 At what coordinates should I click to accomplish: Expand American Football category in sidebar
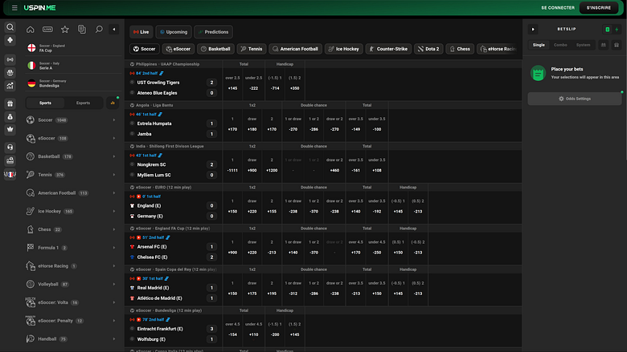click(72, 193)
